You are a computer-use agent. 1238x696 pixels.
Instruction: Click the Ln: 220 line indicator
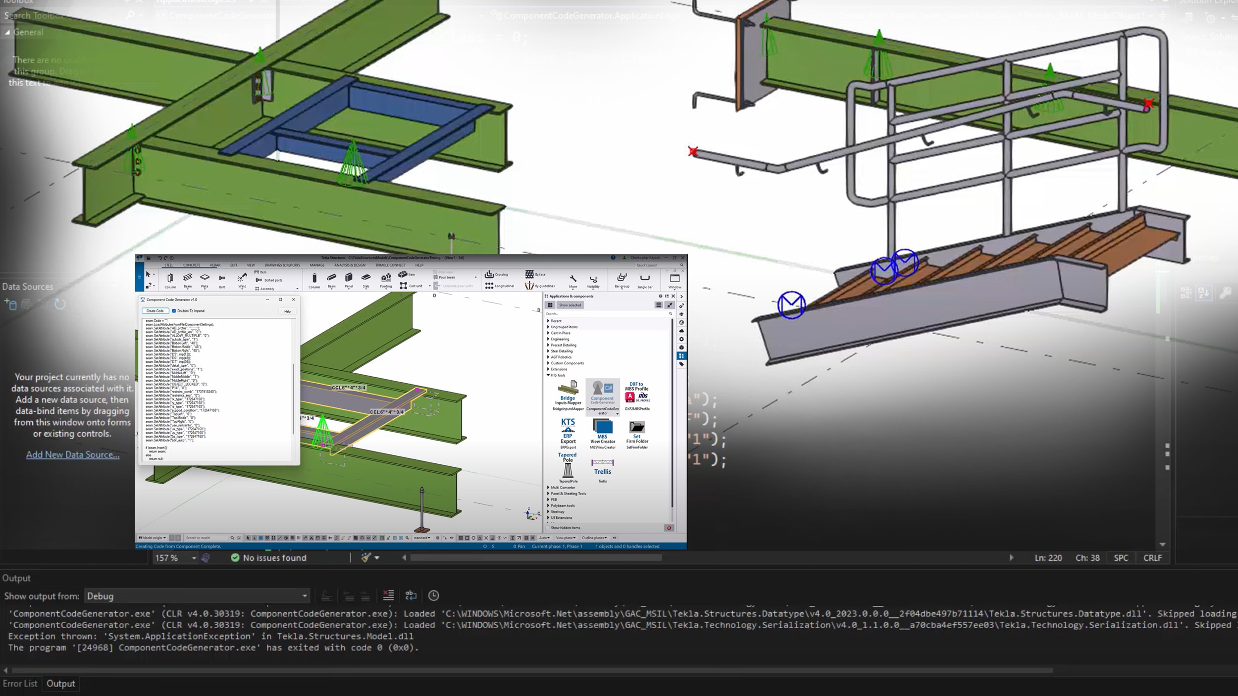point(1048,558)
